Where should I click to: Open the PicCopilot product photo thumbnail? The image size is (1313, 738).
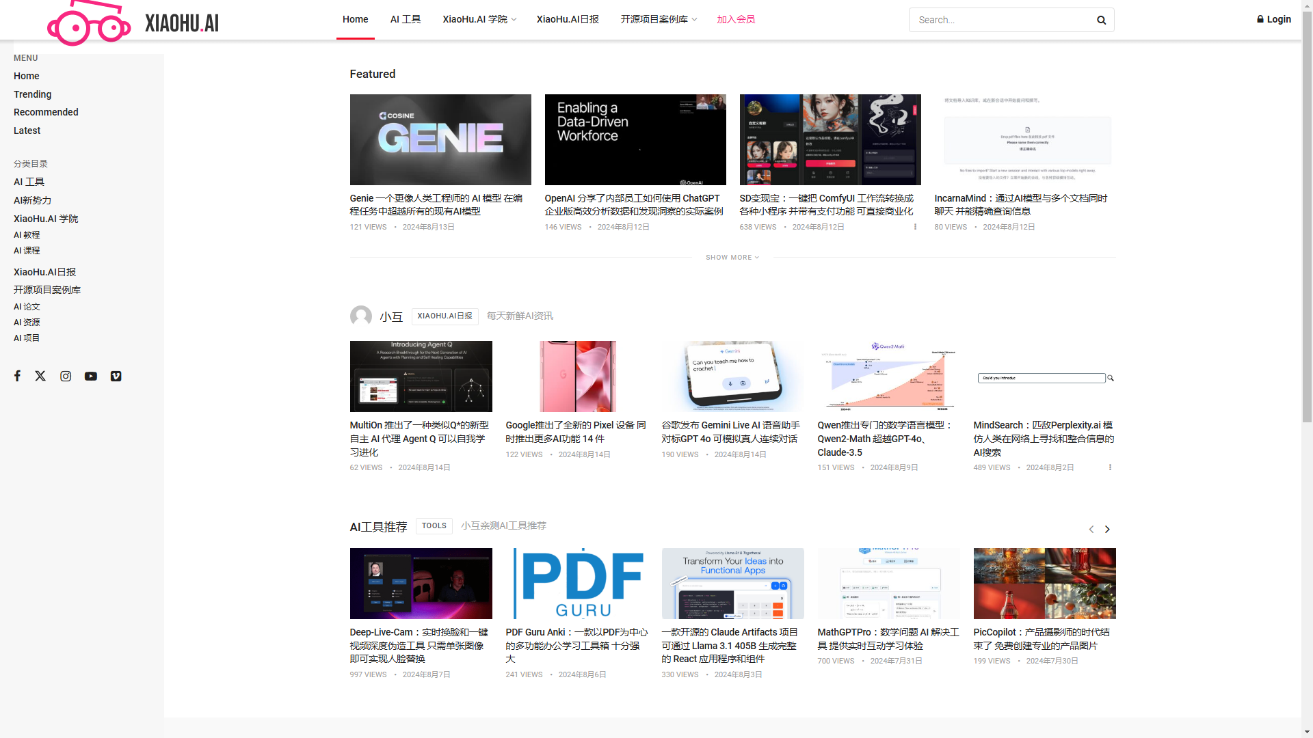click(x=1045, y=584)
